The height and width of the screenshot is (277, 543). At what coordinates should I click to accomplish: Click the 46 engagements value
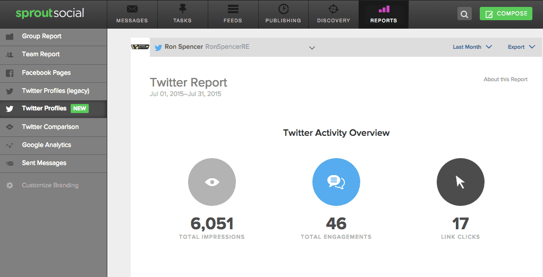click(x=336, y=223)
